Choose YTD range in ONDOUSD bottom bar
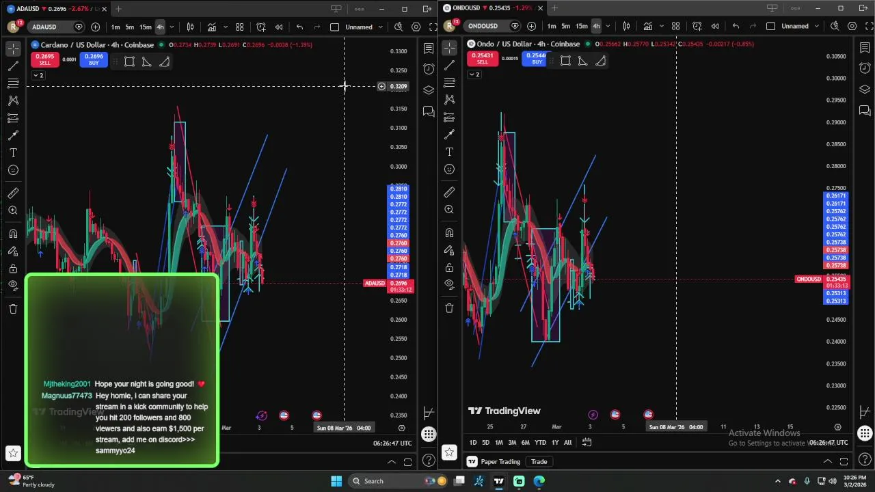The height and width of the screenshot is (492, 875). 540,442
